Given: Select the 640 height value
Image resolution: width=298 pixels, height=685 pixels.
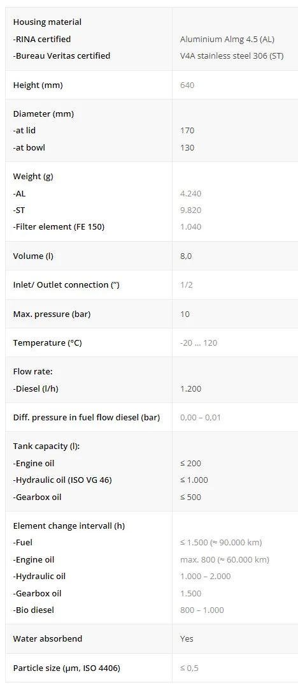Looking at the screenshot, I should tap(187, 85).
